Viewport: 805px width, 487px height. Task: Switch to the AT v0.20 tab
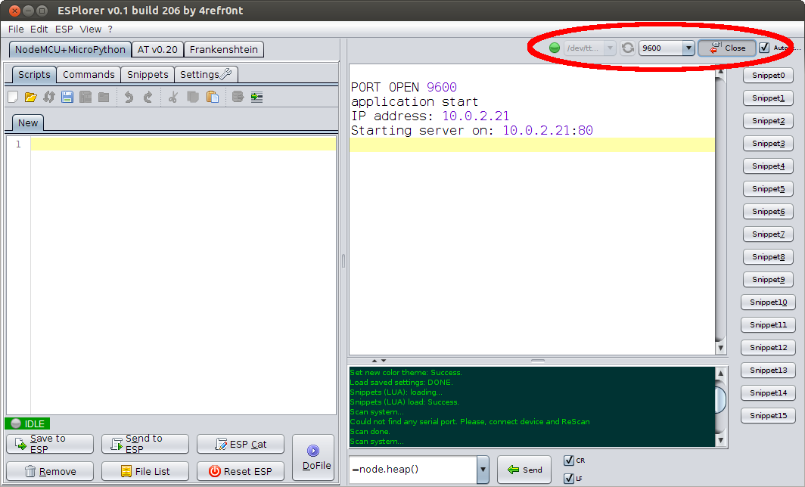pos(157,49)
